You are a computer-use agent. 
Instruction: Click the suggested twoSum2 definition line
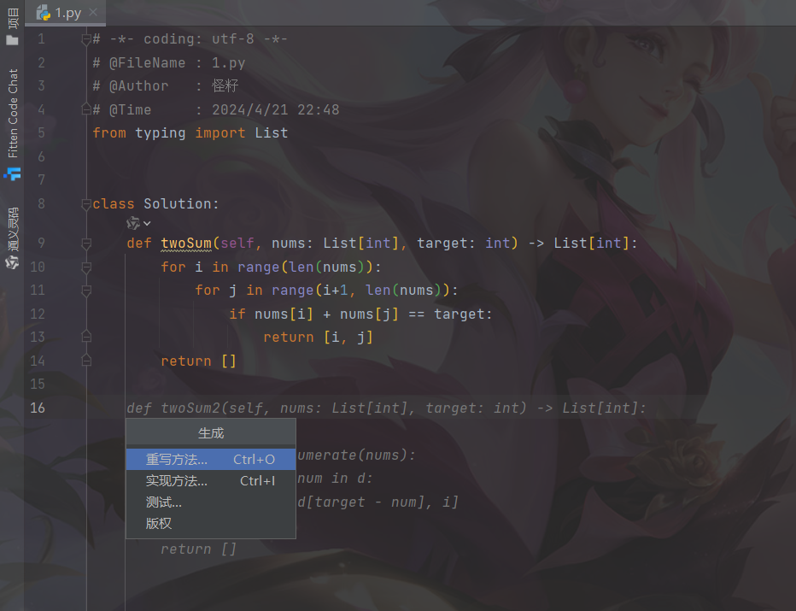click(386, 408)
